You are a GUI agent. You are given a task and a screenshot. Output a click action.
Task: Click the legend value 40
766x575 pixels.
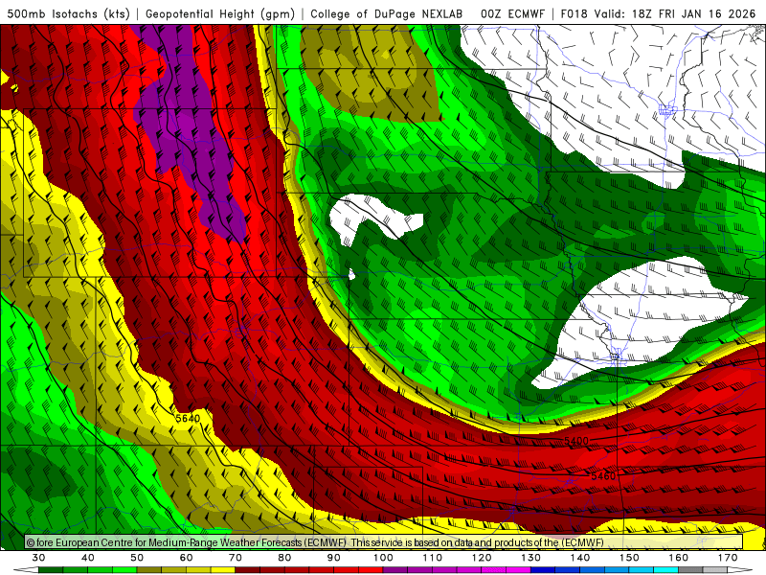(88, 558)
